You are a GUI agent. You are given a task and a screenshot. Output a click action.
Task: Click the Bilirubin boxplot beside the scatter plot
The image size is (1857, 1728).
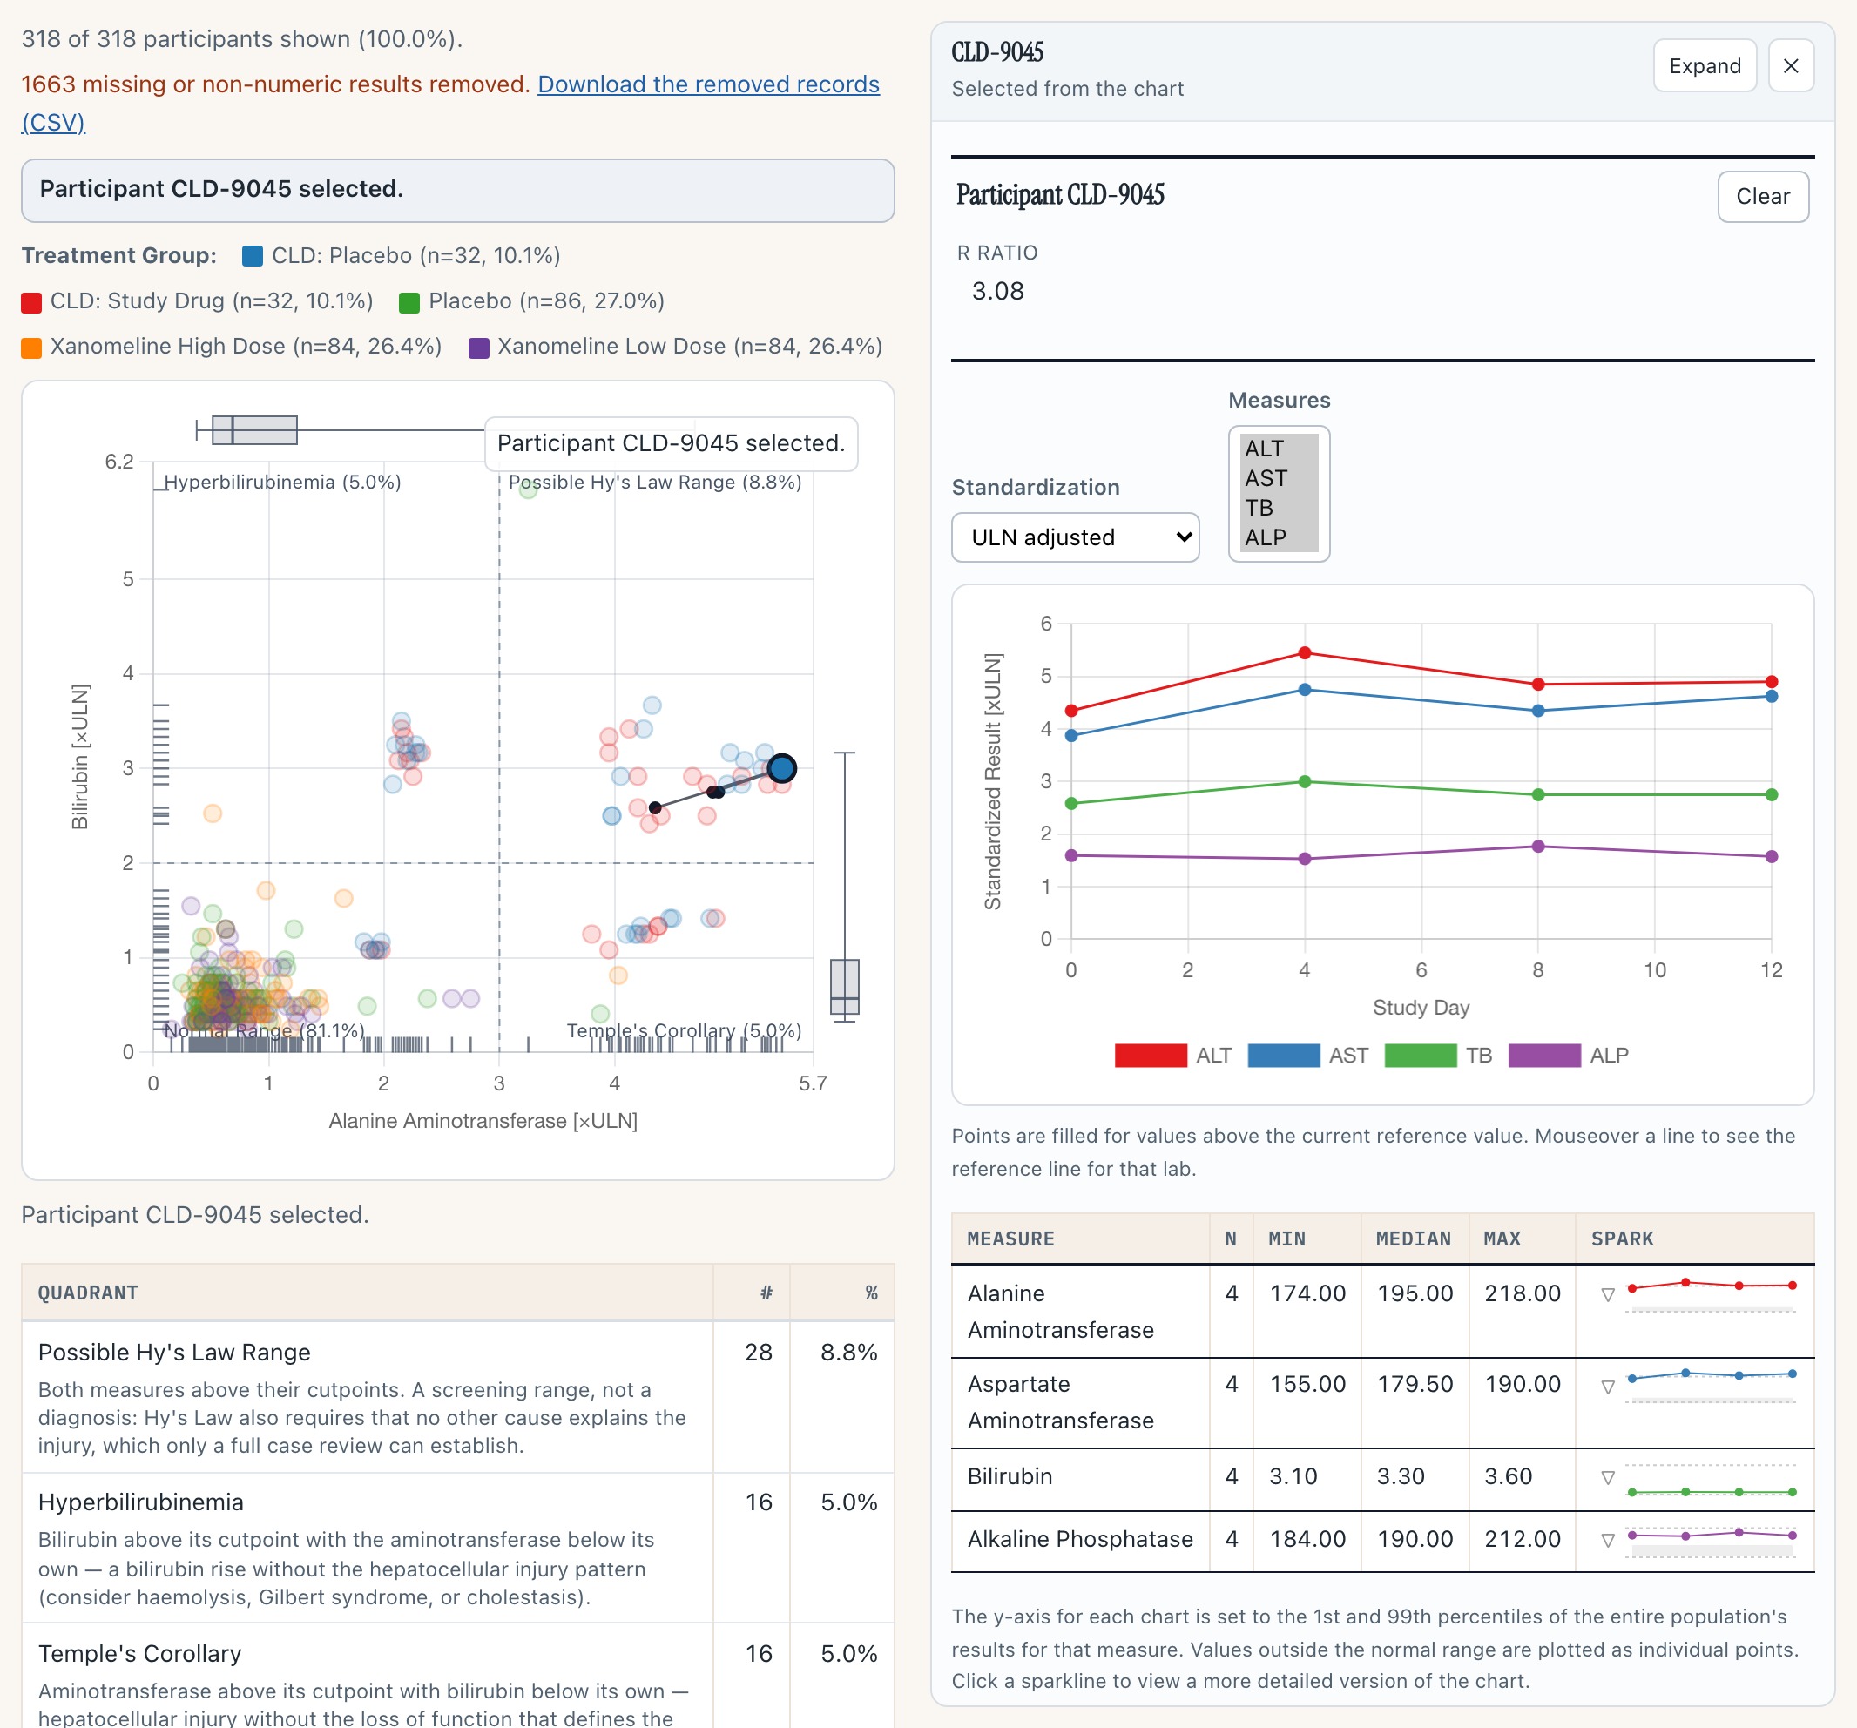click(844, 986)
